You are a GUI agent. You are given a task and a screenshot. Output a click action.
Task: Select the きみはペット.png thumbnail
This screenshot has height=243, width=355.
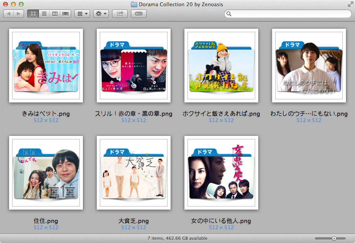click(46, 66)
